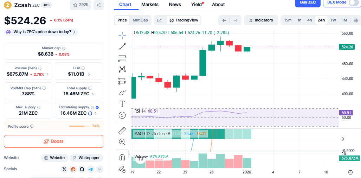Expand more social links chevron
Screen dimensions: 361x178
99,169
